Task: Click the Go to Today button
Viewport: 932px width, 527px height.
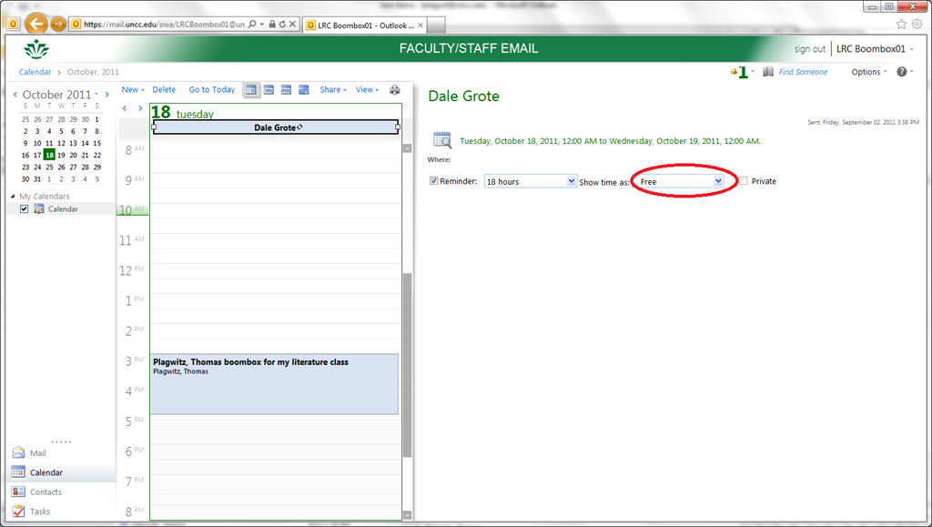Action: pyautogui.click(x=211, y=90)
